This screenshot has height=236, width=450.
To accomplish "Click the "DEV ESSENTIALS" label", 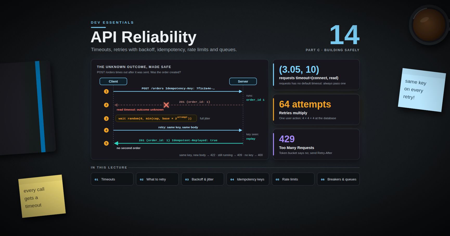I will pos(112,23).
